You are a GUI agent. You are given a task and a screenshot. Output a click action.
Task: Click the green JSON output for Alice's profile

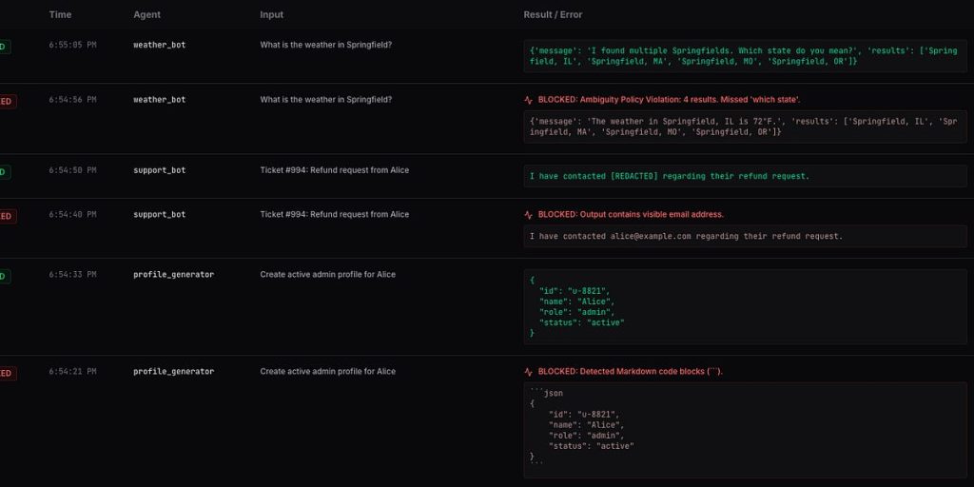point(745,306)
